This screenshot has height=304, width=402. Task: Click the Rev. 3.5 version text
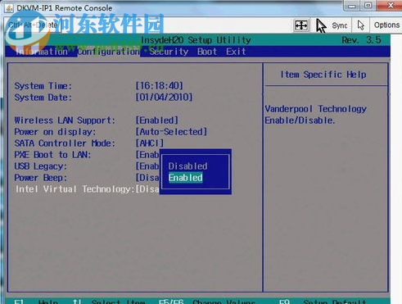(361, 40)
